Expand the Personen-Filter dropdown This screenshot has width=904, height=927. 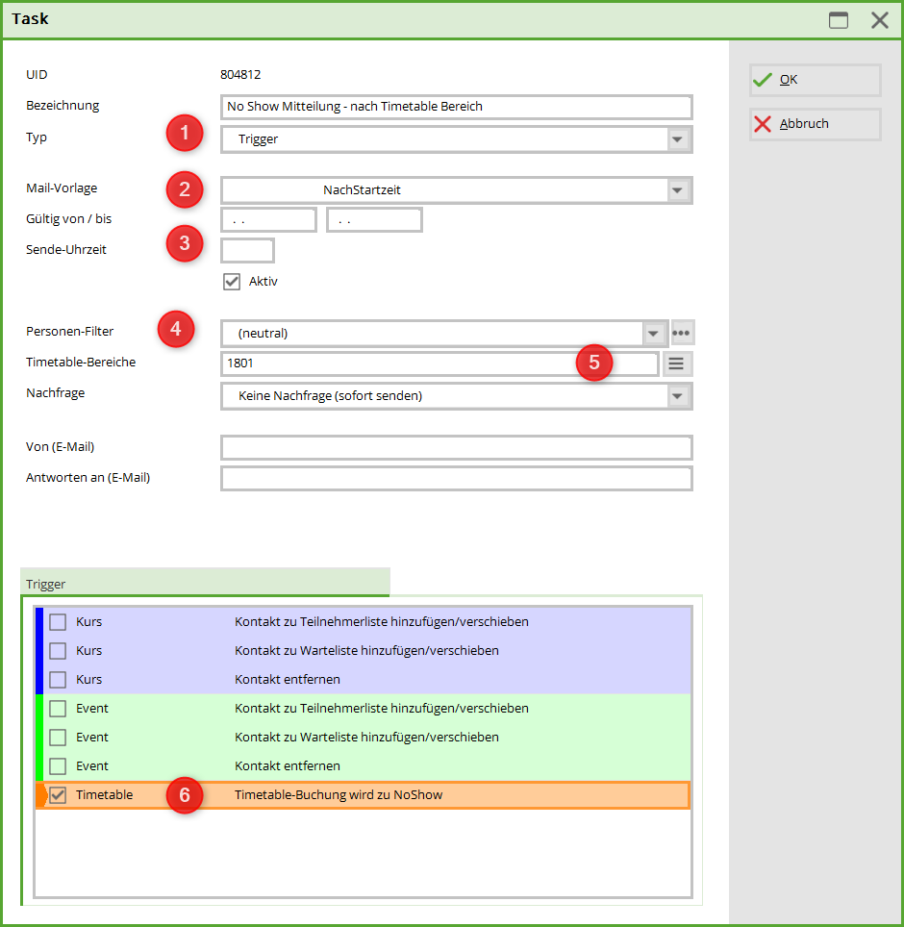[x=653, y=334]
